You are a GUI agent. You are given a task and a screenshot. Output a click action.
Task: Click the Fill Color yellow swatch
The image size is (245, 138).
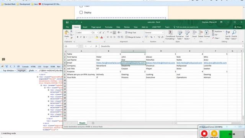pos(96,37)
